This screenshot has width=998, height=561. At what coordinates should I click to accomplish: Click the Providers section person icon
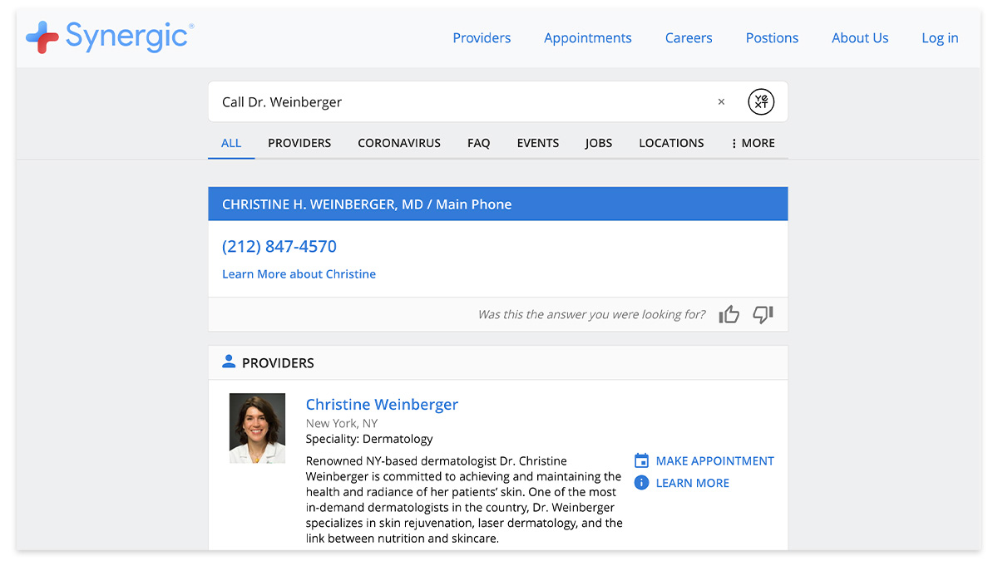coord(229,362)
